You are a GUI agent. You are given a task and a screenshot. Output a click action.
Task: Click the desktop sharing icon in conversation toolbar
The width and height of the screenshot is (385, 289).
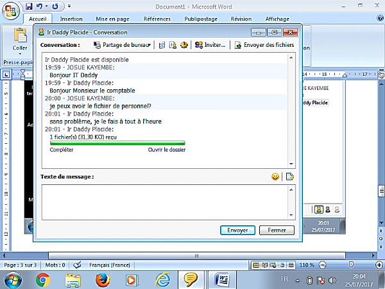coord(97,45)
